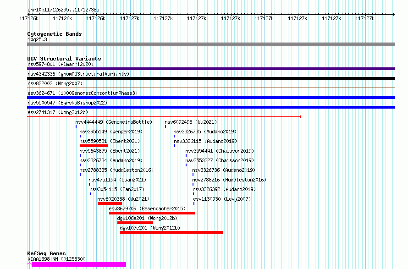Select the 10q25.3 band label
This screenshot has width=408, height=269.
tap(37, 39)
